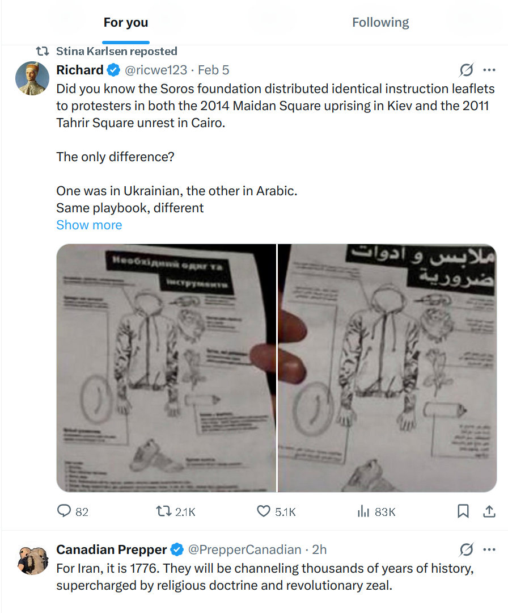The width and height of the screenshot is (508, 613).
Task: Click Grok icon on Canadian Prepper post
Action: pyautogui.click(x=466, y=549)
